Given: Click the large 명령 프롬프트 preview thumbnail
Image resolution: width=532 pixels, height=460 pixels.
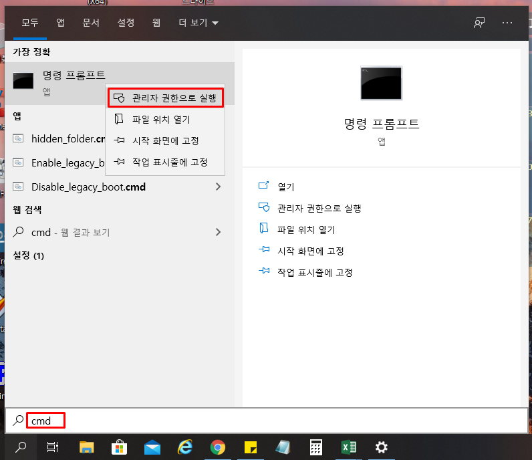Looking at the screenshot, I should click(x=381, y=83).
